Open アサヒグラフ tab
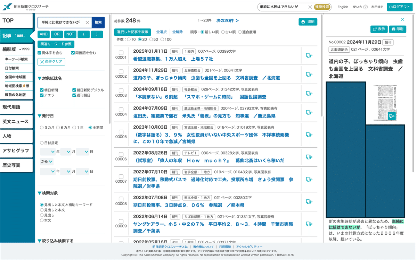Screen dimensions: 417x261 [x=16, y=151]
